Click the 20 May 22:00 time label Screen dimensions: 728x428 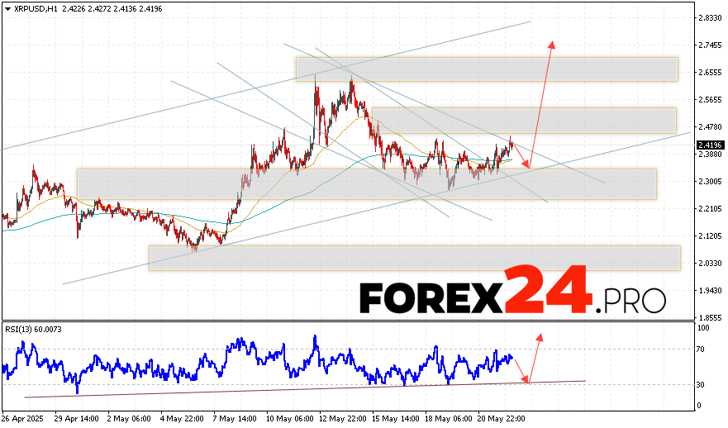pyautogui.click(x=501, y=419)
